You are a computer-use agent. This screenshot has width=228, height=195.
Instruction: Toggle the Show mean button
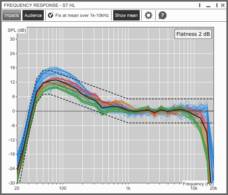[x=126, y=15]
